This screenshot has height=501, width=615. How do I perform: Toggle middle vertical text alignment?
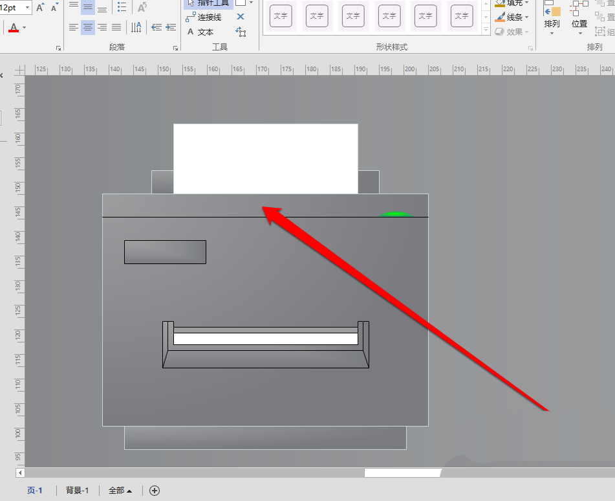coord(87,6)
